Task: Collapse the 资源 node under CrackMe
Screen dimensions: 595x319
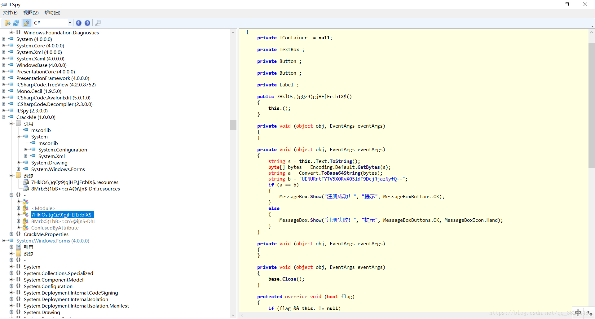Action: (11, 176)
